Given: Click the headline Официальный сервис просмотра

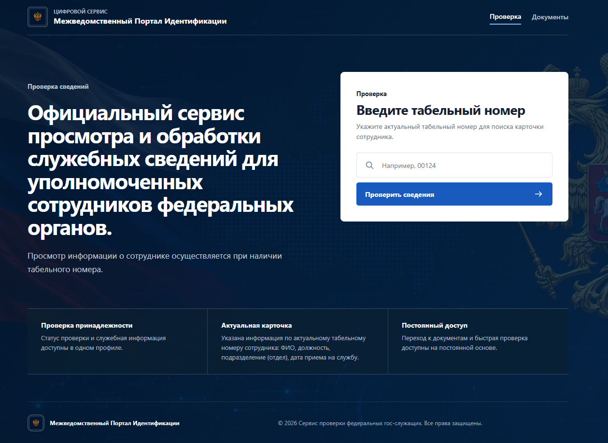Looking at the screenshot, I should point(161,171).
